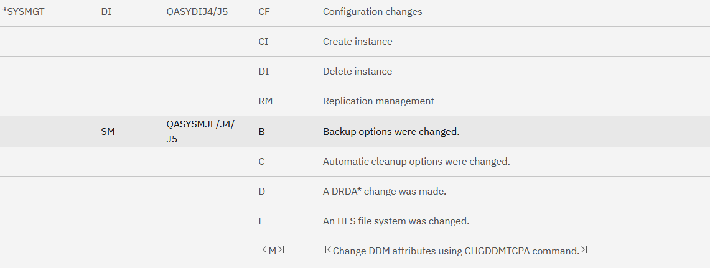
Task: Click the SM journal entry type cell
Action: point(108,132)
